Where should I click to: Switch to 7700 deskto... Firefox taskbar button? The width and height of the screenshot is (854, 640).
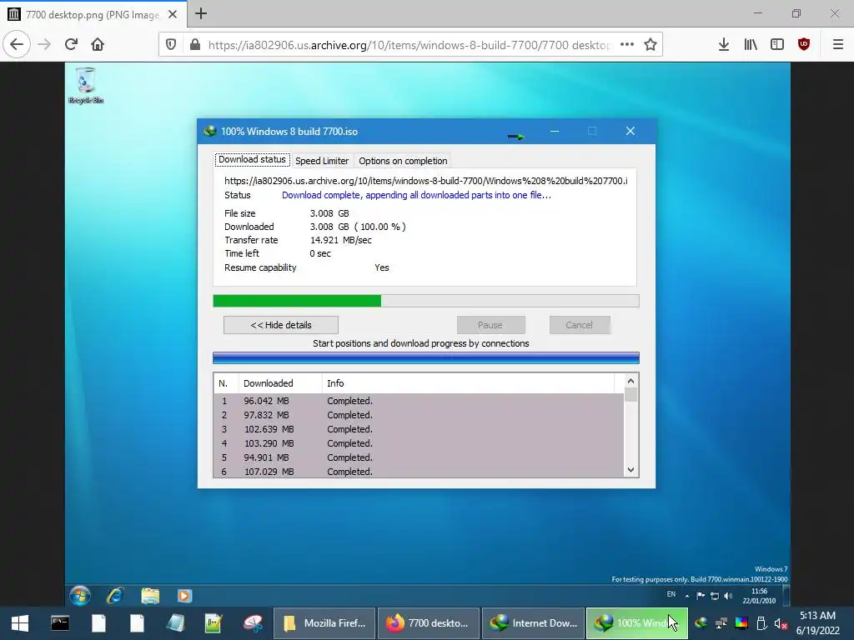coord(428,623)
